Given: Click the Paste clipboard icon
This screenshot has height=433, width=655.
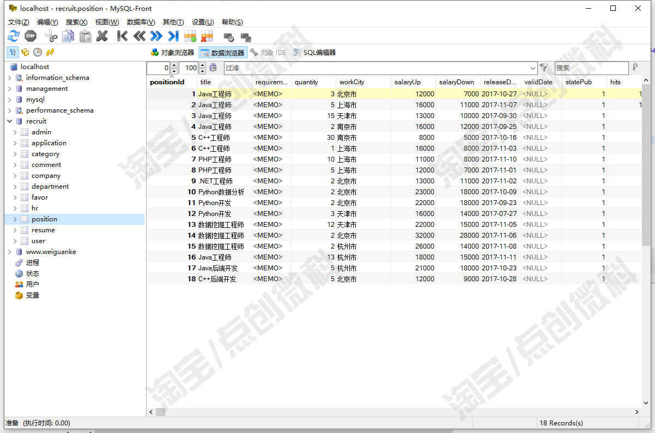Looking at the screenshot, I should [86, 36].
